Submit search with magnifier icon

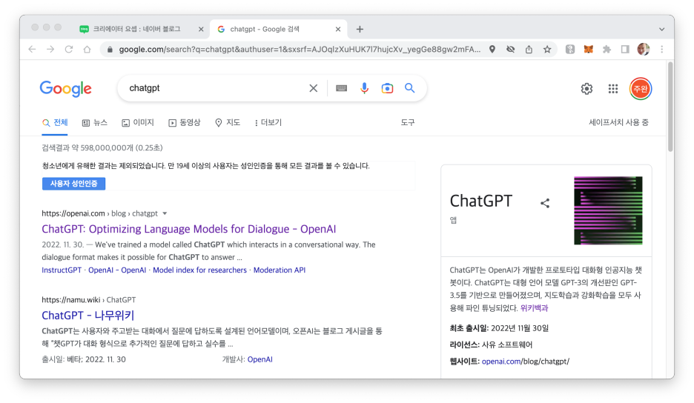410,88
